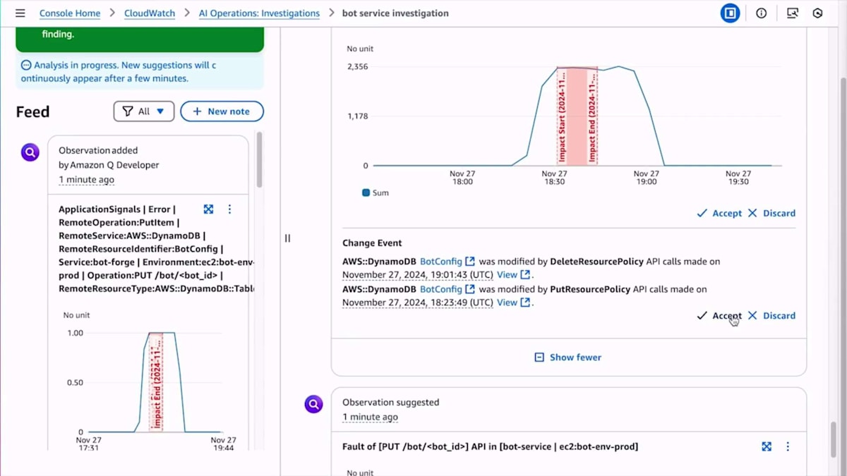Click 'November 27, 2024, 18:23:49 (UTC)' timestamp

(418, 303)
